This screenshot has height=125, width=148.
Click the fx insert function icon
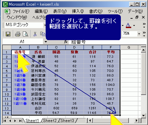click(66, 42)
